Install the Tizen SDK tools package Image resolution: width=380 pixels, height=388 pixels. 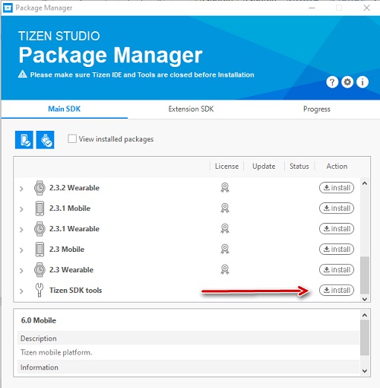coord(337,290)
